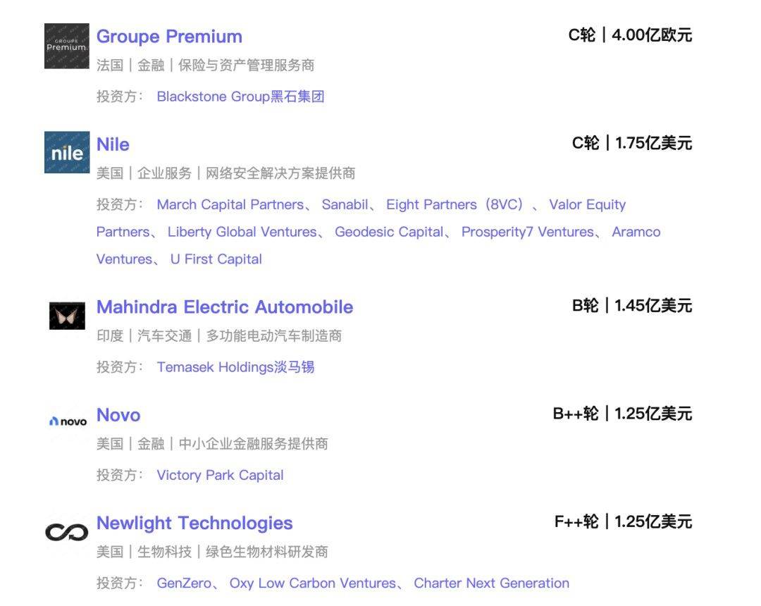The height and width of the screenshot is (606, 761).
Task: Select the Sanabil investor link
Action: click(x=345, y=205)
